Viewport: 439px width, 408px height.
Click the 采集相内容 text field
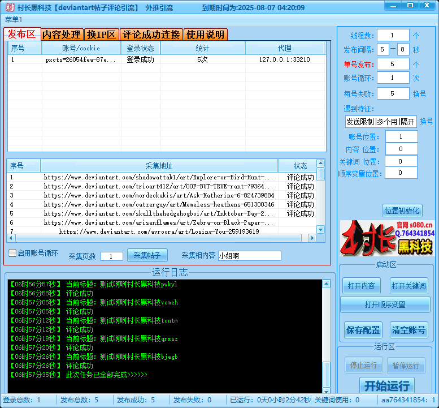(x=249, y=256)
